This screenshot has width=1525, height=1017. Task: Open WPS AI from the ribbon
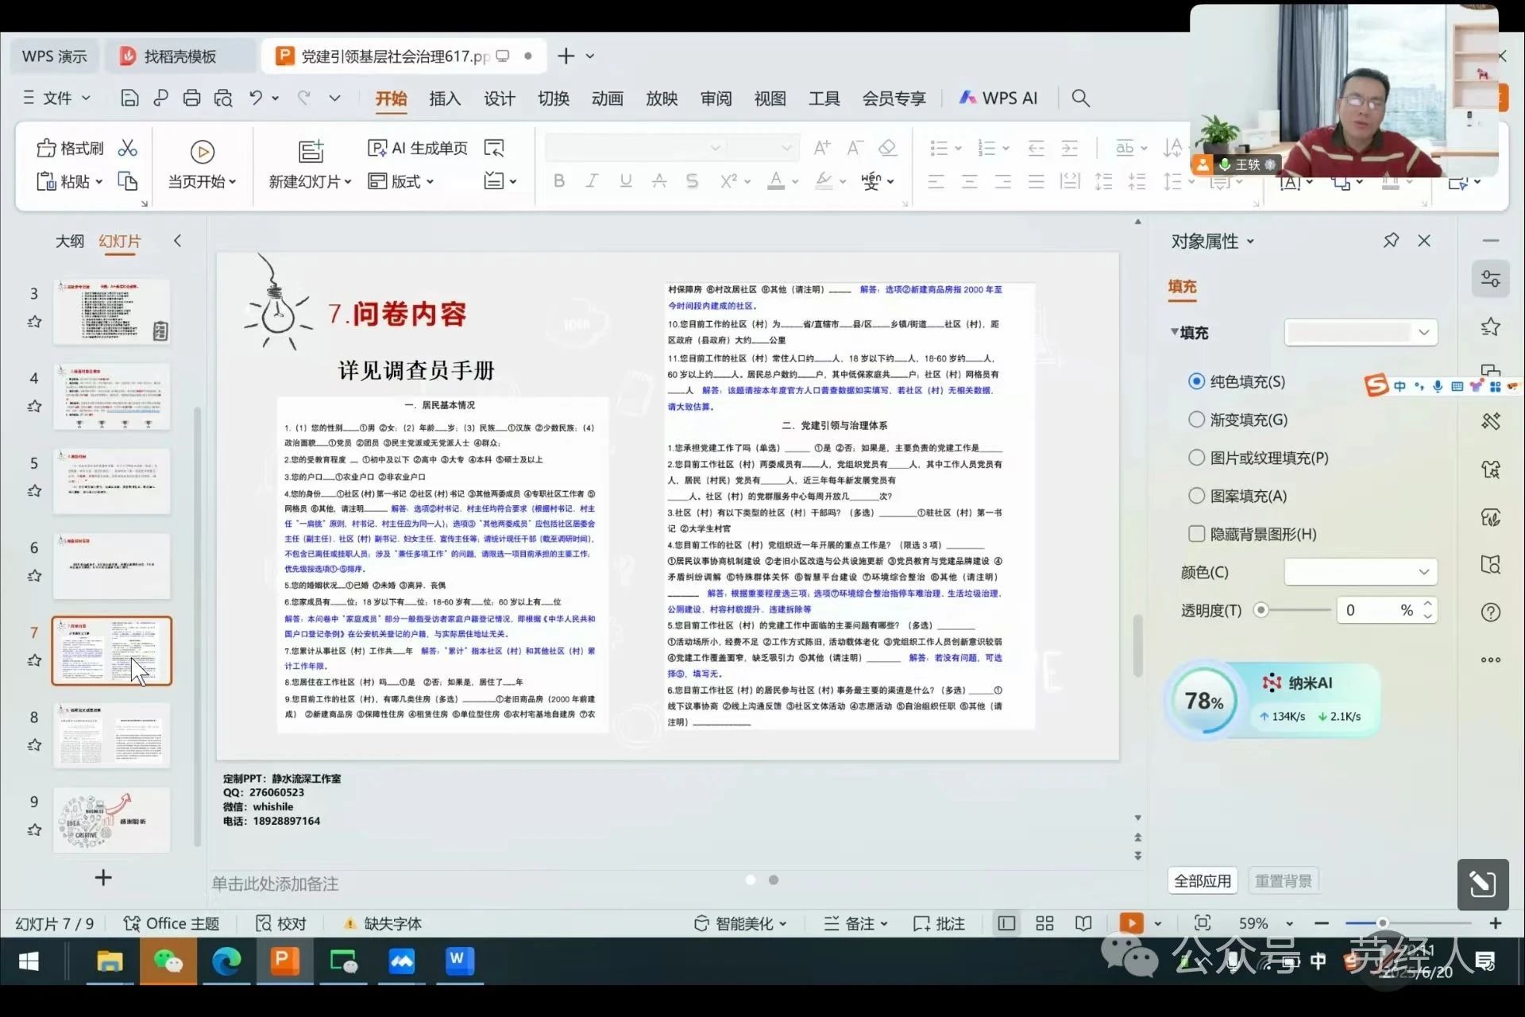pyautogui.click(x=998, y=98)
